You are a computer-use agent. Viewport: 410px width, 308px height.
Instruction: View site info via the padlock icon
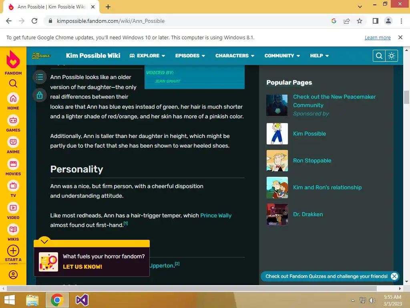coord(50,21)
